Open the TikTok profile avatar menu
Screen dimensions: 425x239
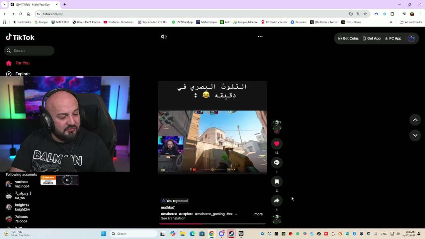click(411, 39)
